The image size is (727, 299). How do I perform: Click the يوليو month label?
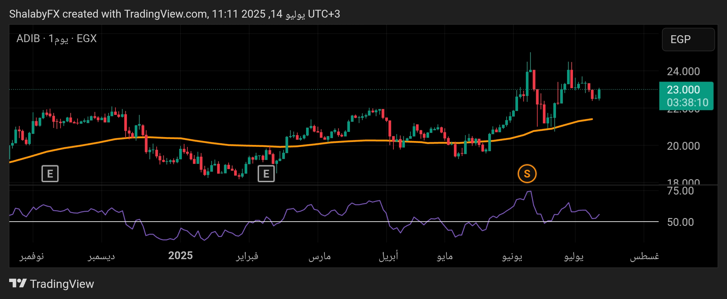tap(574, 256)
